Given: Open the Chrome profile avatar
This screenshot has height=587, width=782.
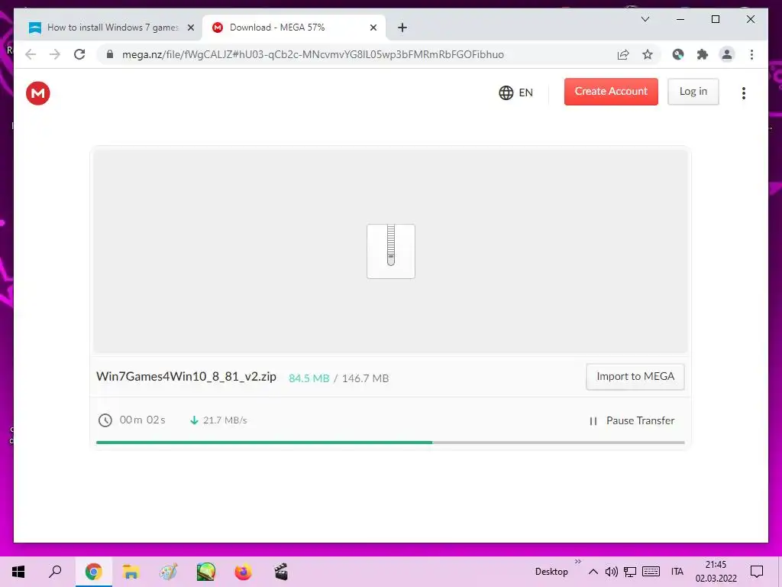Looking at the screenshot, I should point(727,54).
